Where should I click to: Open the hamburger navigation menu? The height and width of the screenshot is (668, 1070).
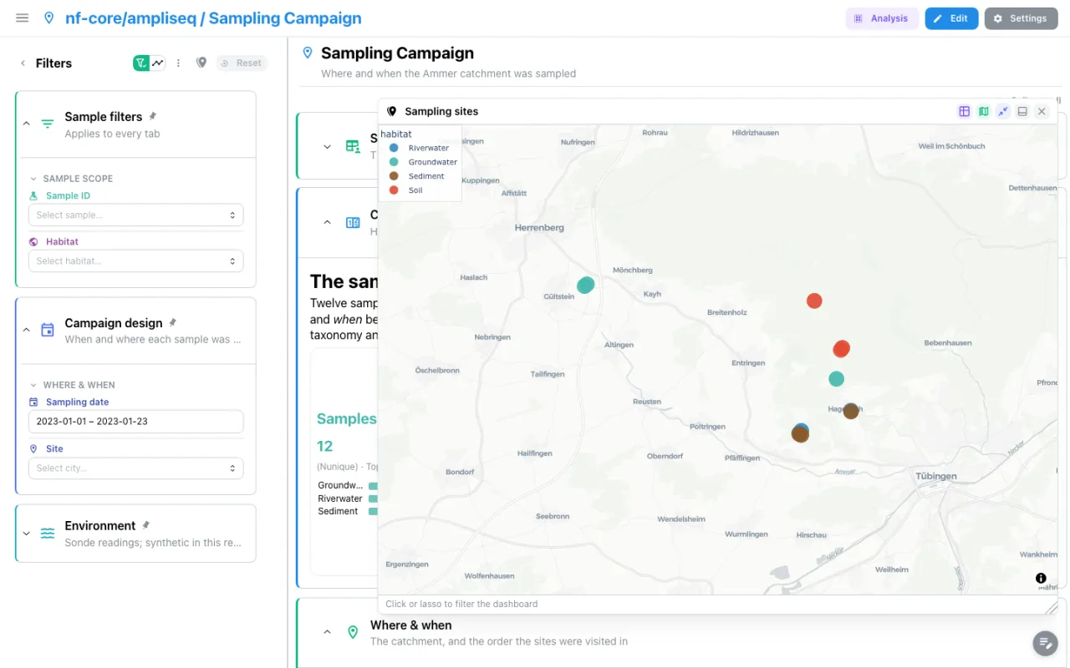pos(23,18)
